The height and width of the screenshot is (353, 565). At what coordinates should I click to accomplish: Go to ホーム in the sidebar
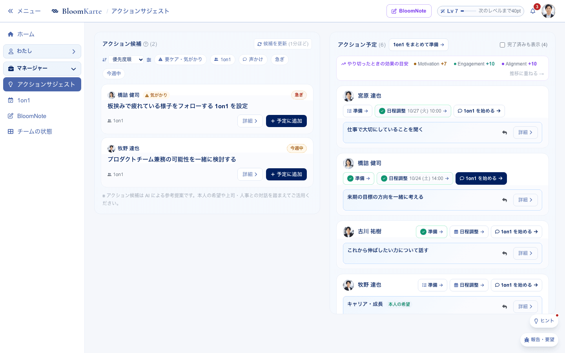pyautogui.click(x=42, y=34)
